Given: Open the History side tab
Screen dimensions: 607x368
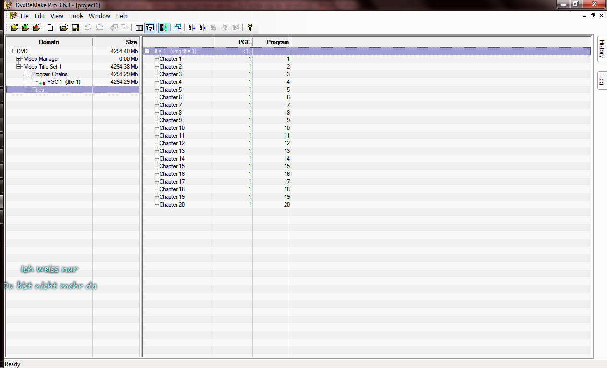Looking at the screenshot, I should click(x=601, y=49).
